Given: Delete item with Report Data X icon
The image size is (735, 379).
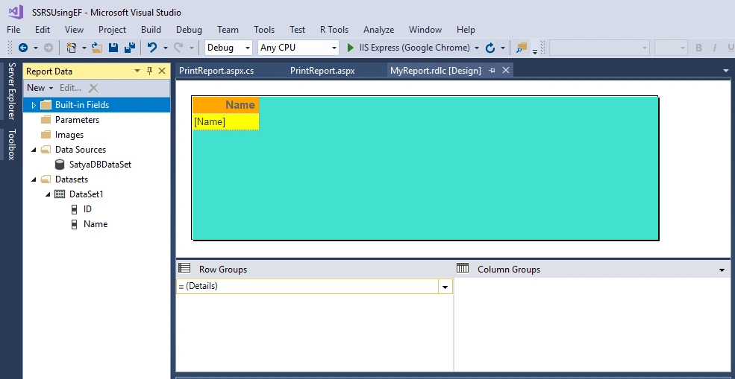Looking at the screenshot, I should click(93, 88).
